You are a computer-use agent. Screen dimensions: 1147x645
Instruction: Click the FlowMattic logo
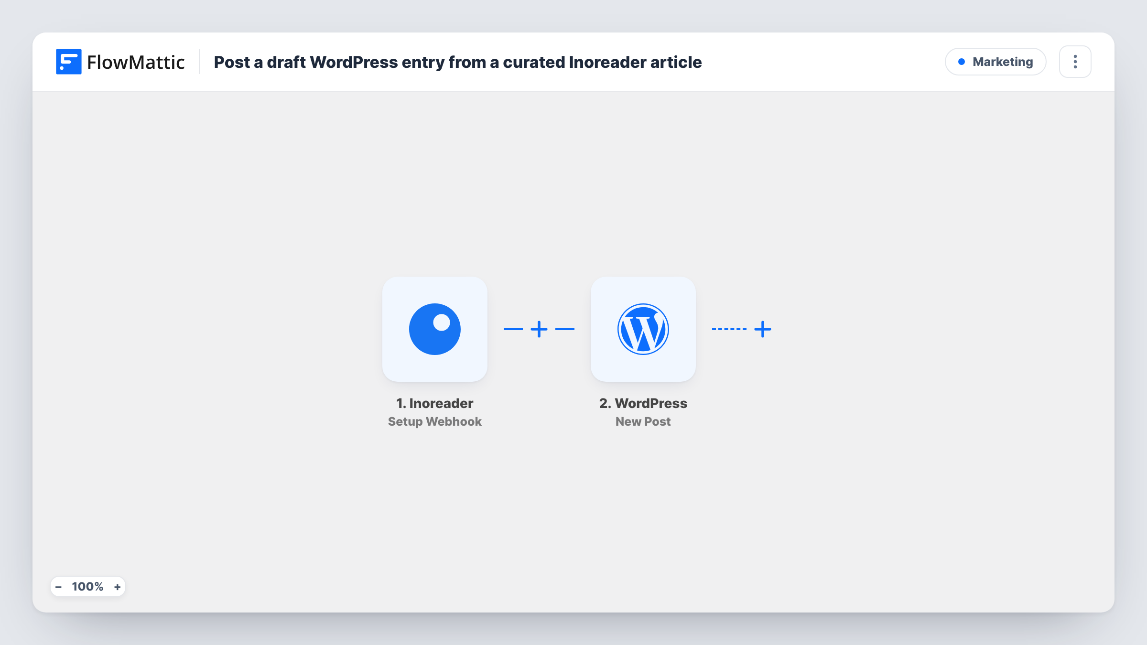pos(120,62)
